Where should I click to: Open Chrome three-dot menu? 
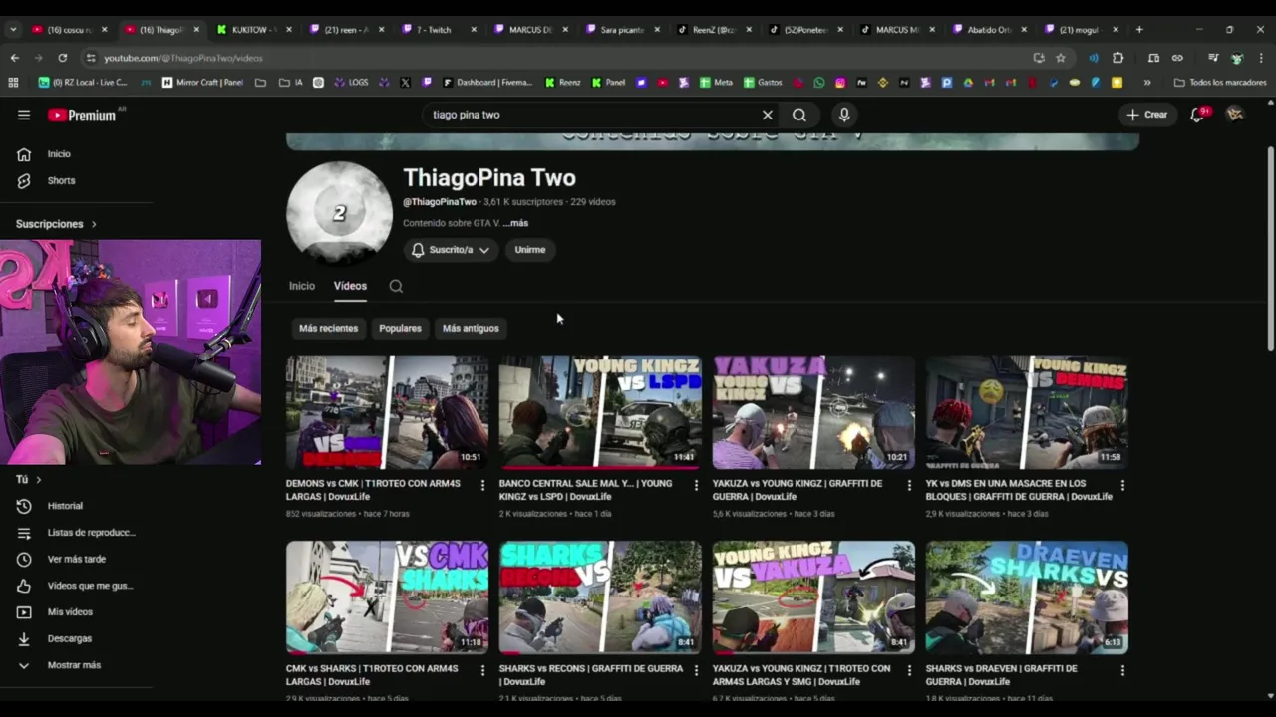point(1262,58)
